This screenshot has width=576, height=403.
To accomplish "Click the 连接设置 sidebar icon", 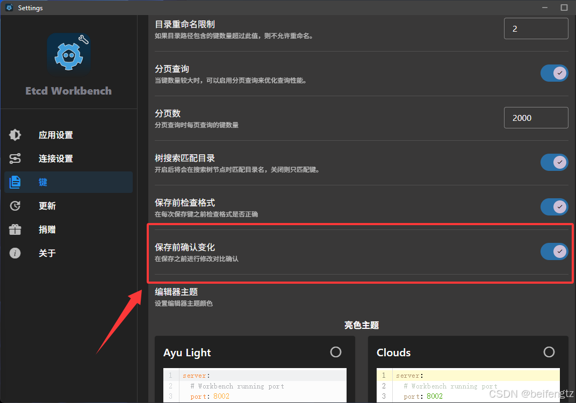I will click(x=15, y=159).
